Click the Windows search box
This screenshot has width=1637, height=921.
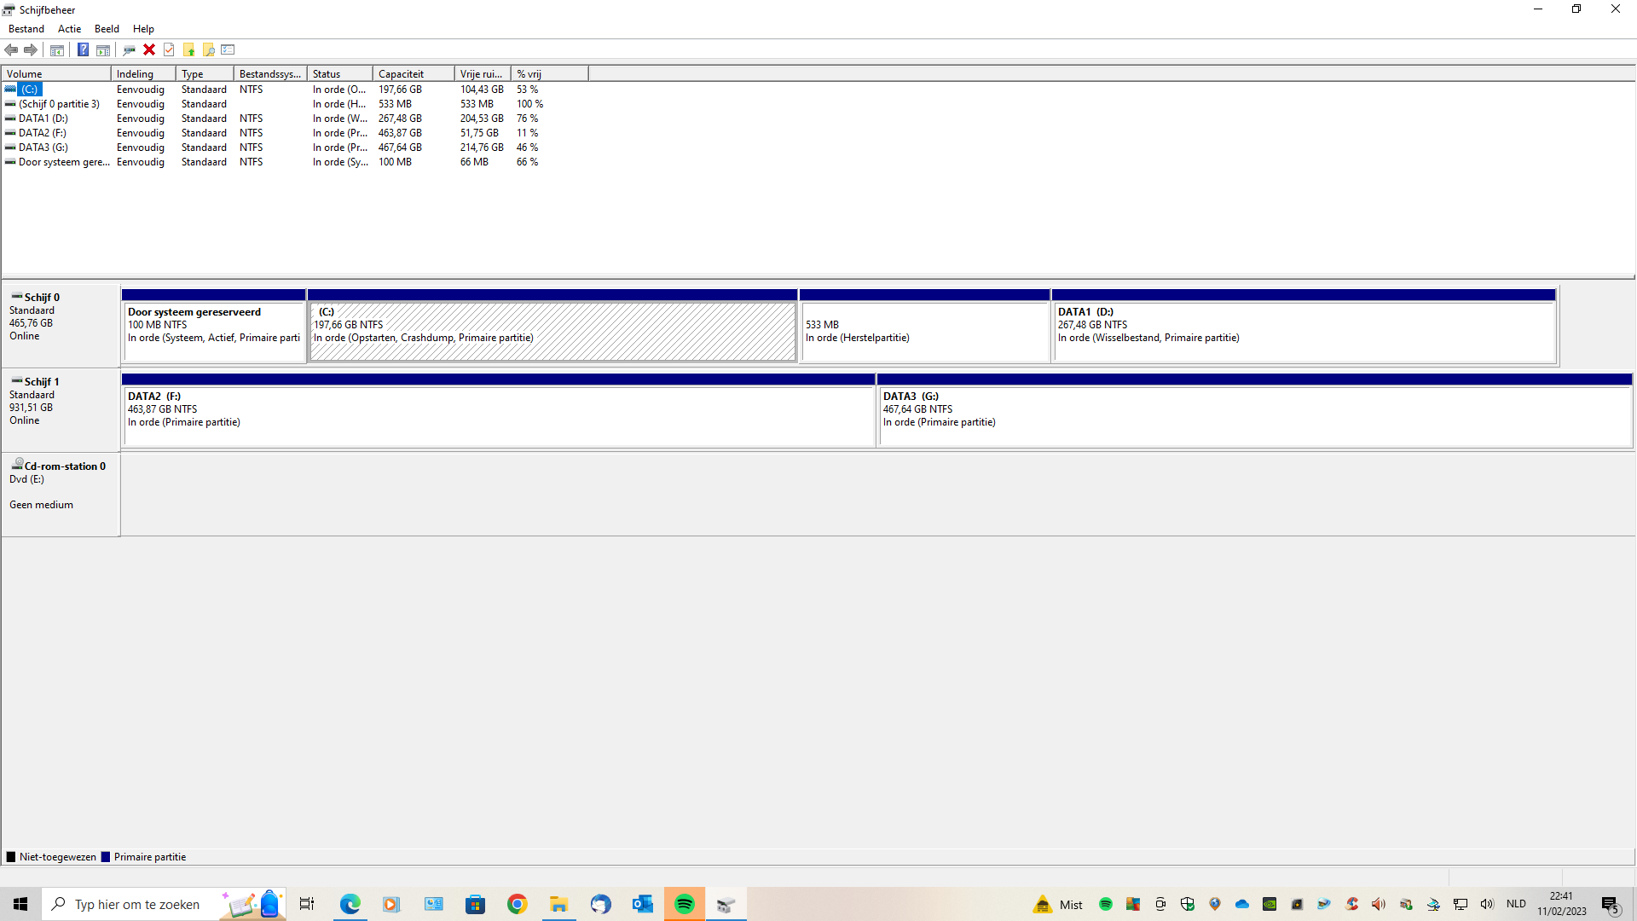[136, 904]
